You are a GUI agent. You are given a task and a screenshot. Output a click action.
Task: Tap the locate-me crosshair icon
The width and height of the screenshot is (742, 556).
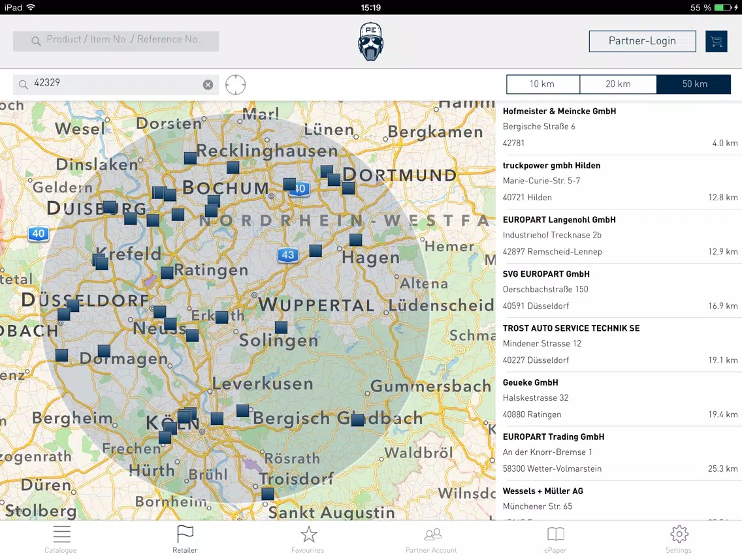click(235, 85)
